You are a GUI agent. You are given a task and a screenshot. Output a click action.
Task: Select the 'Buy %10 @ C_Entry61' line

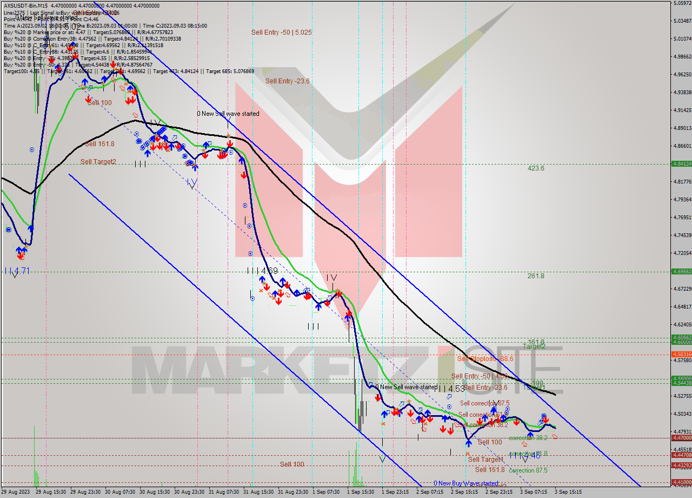click(x=84, y=45)
